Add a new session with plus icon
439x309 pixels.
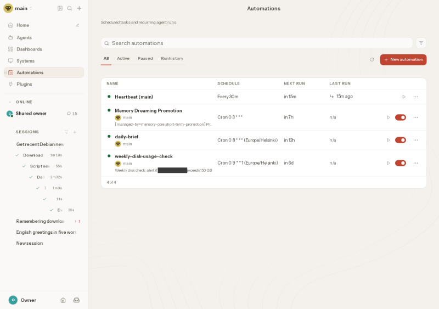75,132
